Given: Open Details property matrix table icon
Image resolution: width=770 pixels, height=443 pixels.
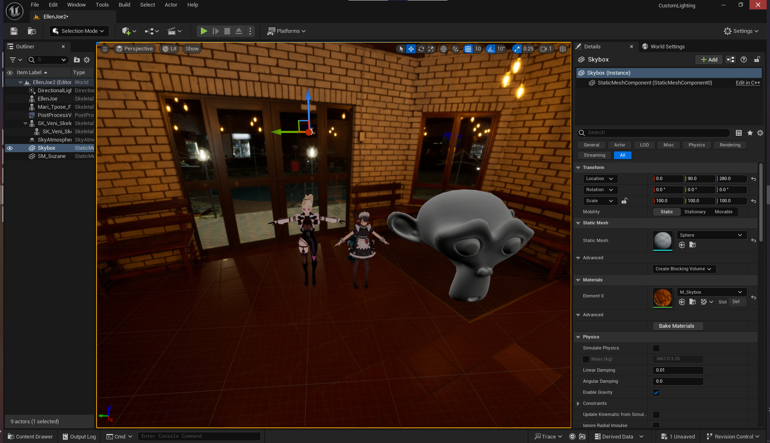Looking at the screenshot, I should (x=739, y=133).
